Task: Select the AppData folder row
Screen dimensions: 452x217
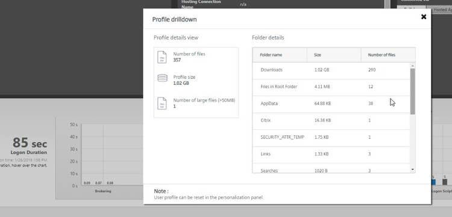Action: tap(331, 105)
